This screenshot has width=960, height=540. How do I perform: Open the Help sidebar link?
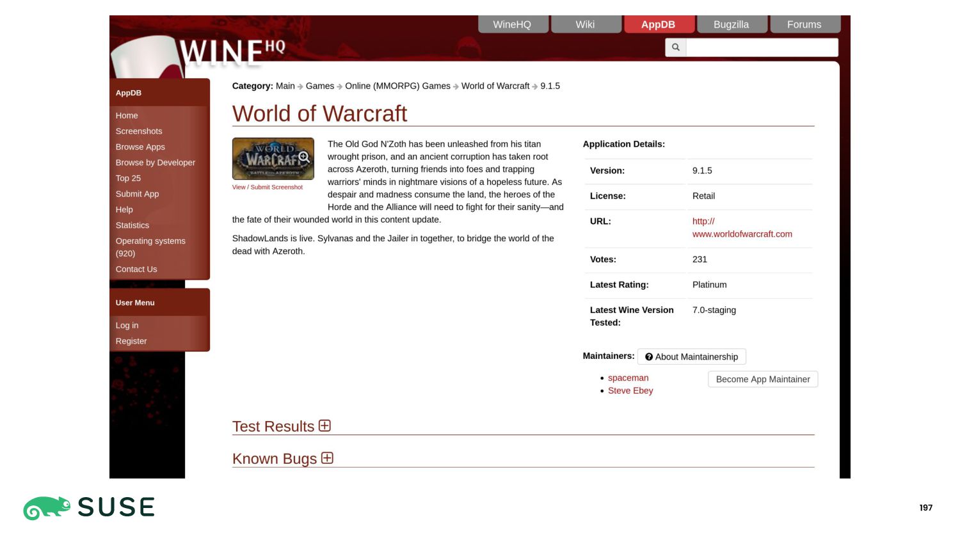point(124,210)
